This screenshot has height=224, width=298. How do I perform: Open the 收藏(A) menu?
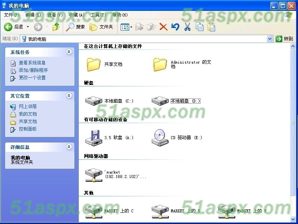point(77,15)
